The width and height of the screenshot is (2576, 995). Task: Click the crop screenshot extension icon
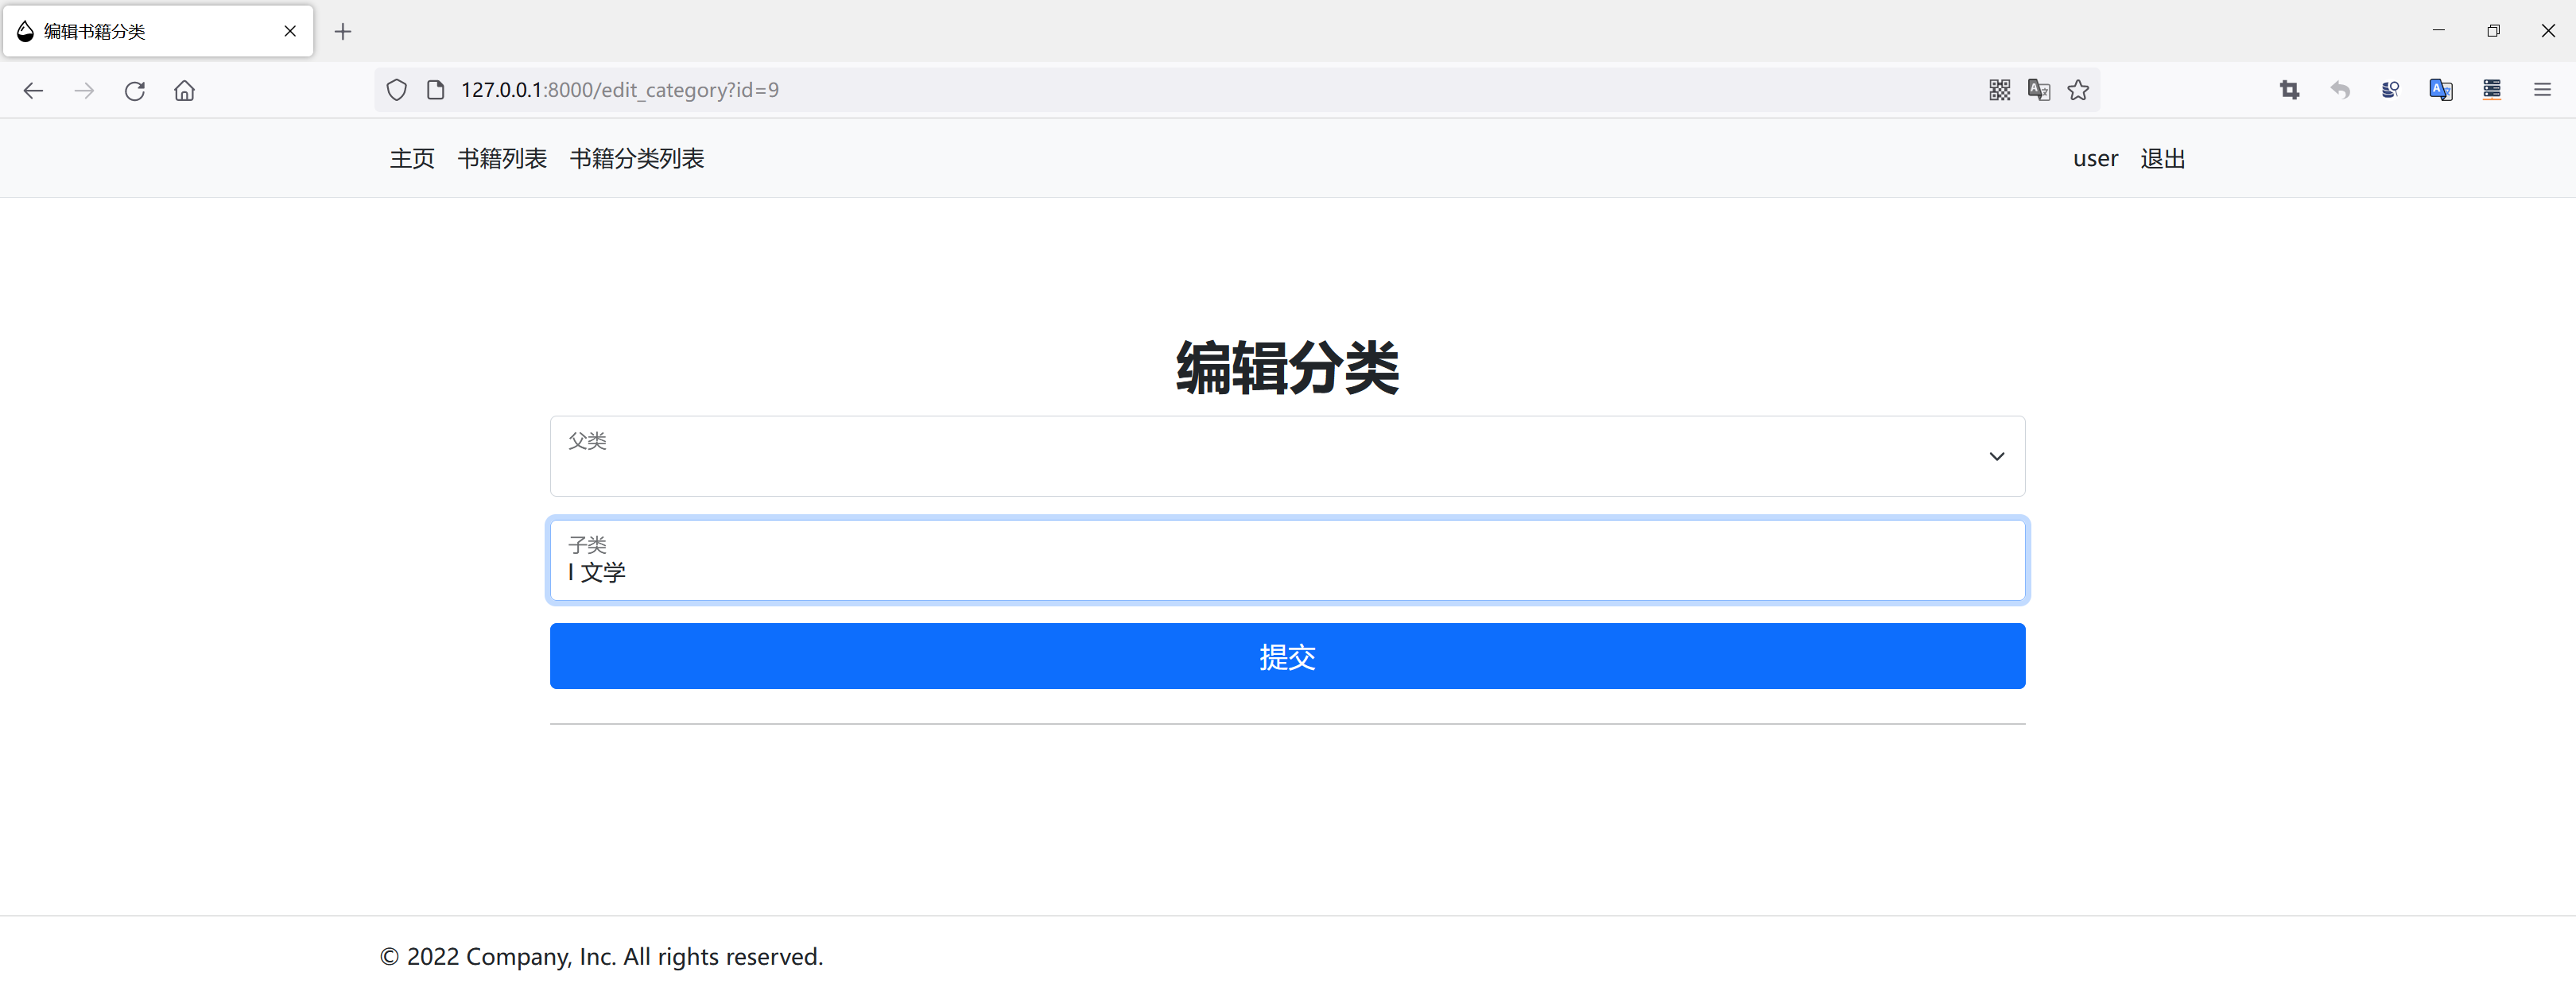2290,90
